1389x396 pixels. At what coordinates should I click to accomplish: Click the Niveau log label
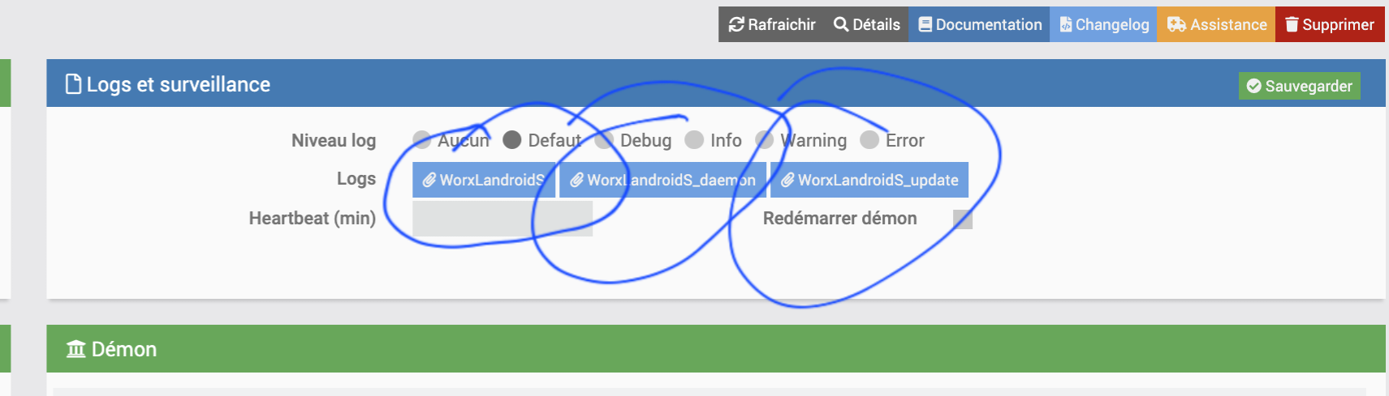click(334, 141)
